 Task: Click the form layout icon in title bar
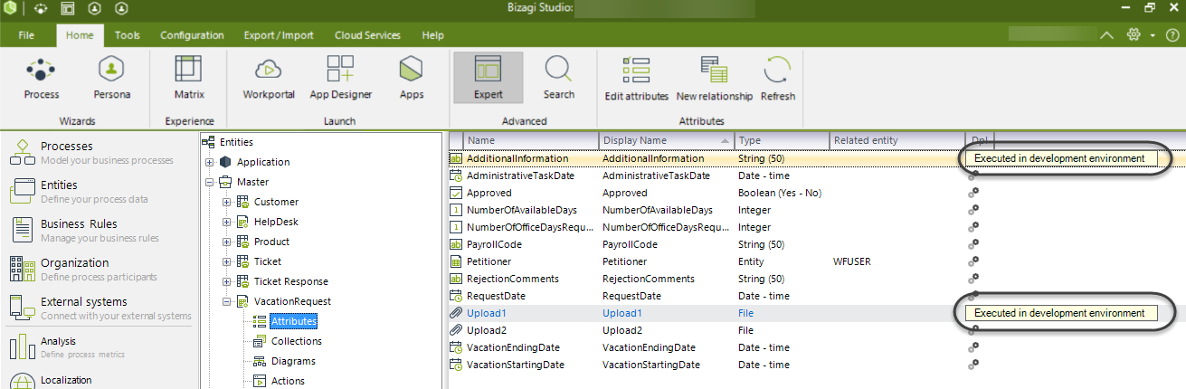point(68,8)
